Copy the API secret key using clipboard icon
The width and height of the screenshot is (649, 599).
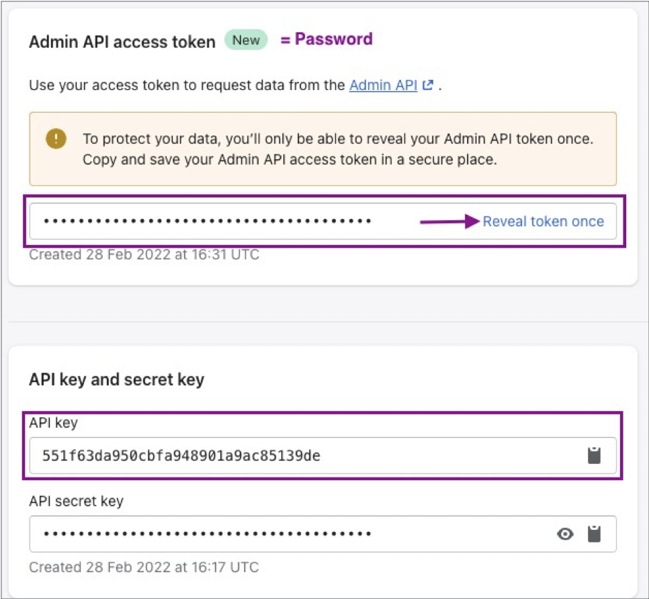coord(594,534)
